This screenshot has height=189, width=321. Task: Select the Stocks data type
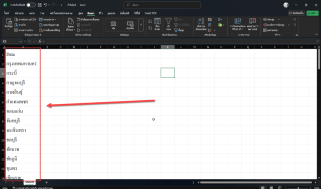tap(113, 24)
